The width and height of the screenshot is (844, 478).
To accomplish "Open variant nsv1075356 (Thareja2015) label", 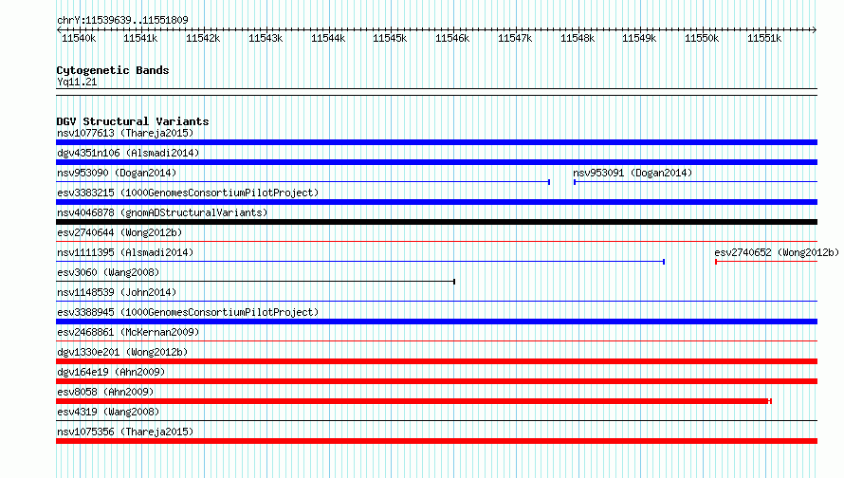I will coord(125,432).
